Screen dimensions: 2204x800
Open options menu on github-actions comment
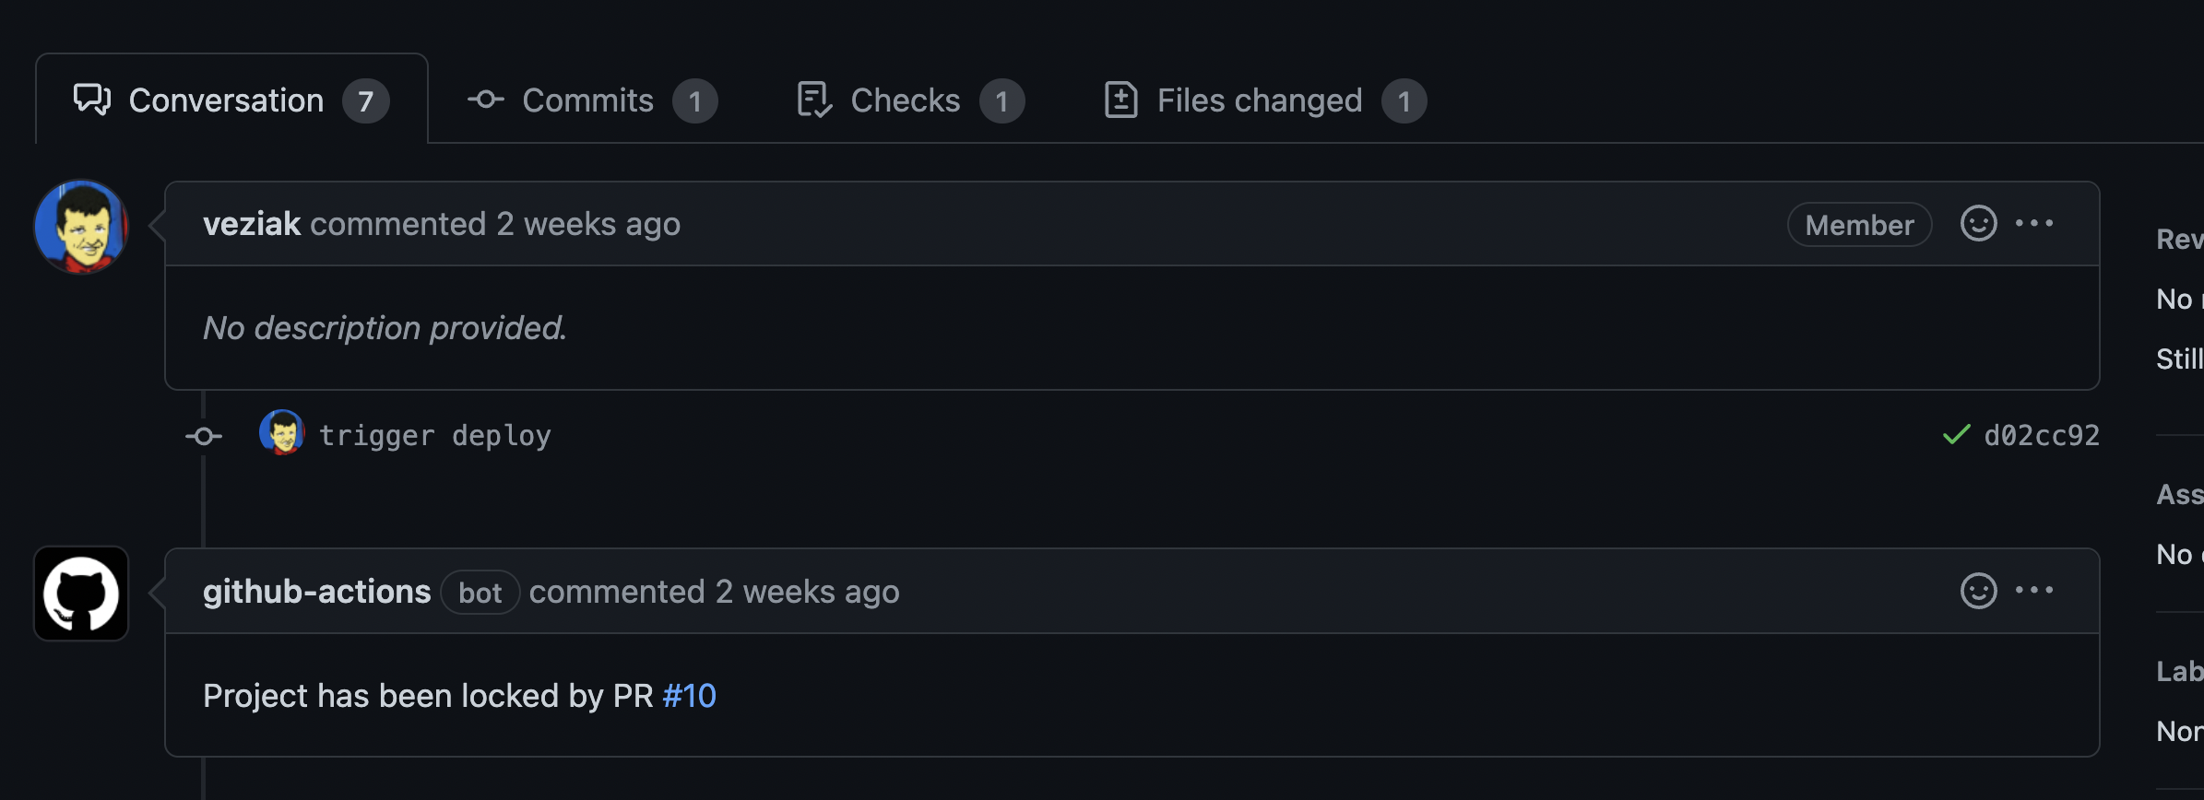coord(2033,591)
